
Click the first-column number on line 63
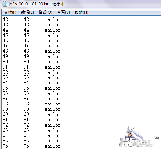click(x=5, y=130)
